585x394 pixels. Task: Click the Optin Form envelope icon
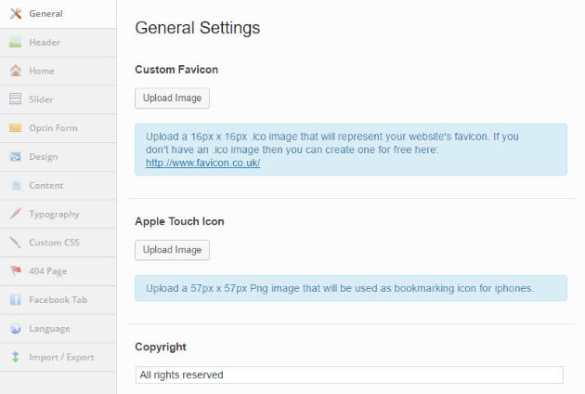point(15,127)
